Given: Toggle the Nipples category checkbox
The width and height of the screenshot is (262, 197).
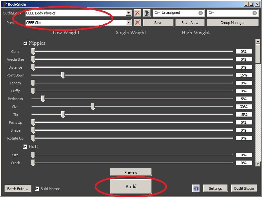Looking at the screenshot, I should click(25, 43).
